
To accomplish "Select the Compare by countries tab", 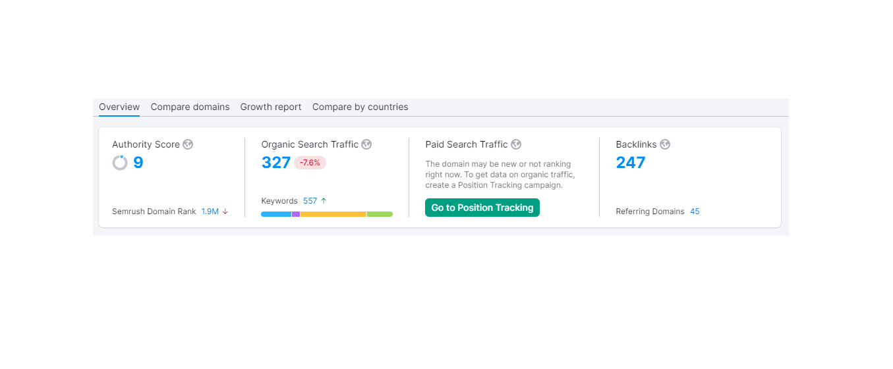I will [360, 107].
